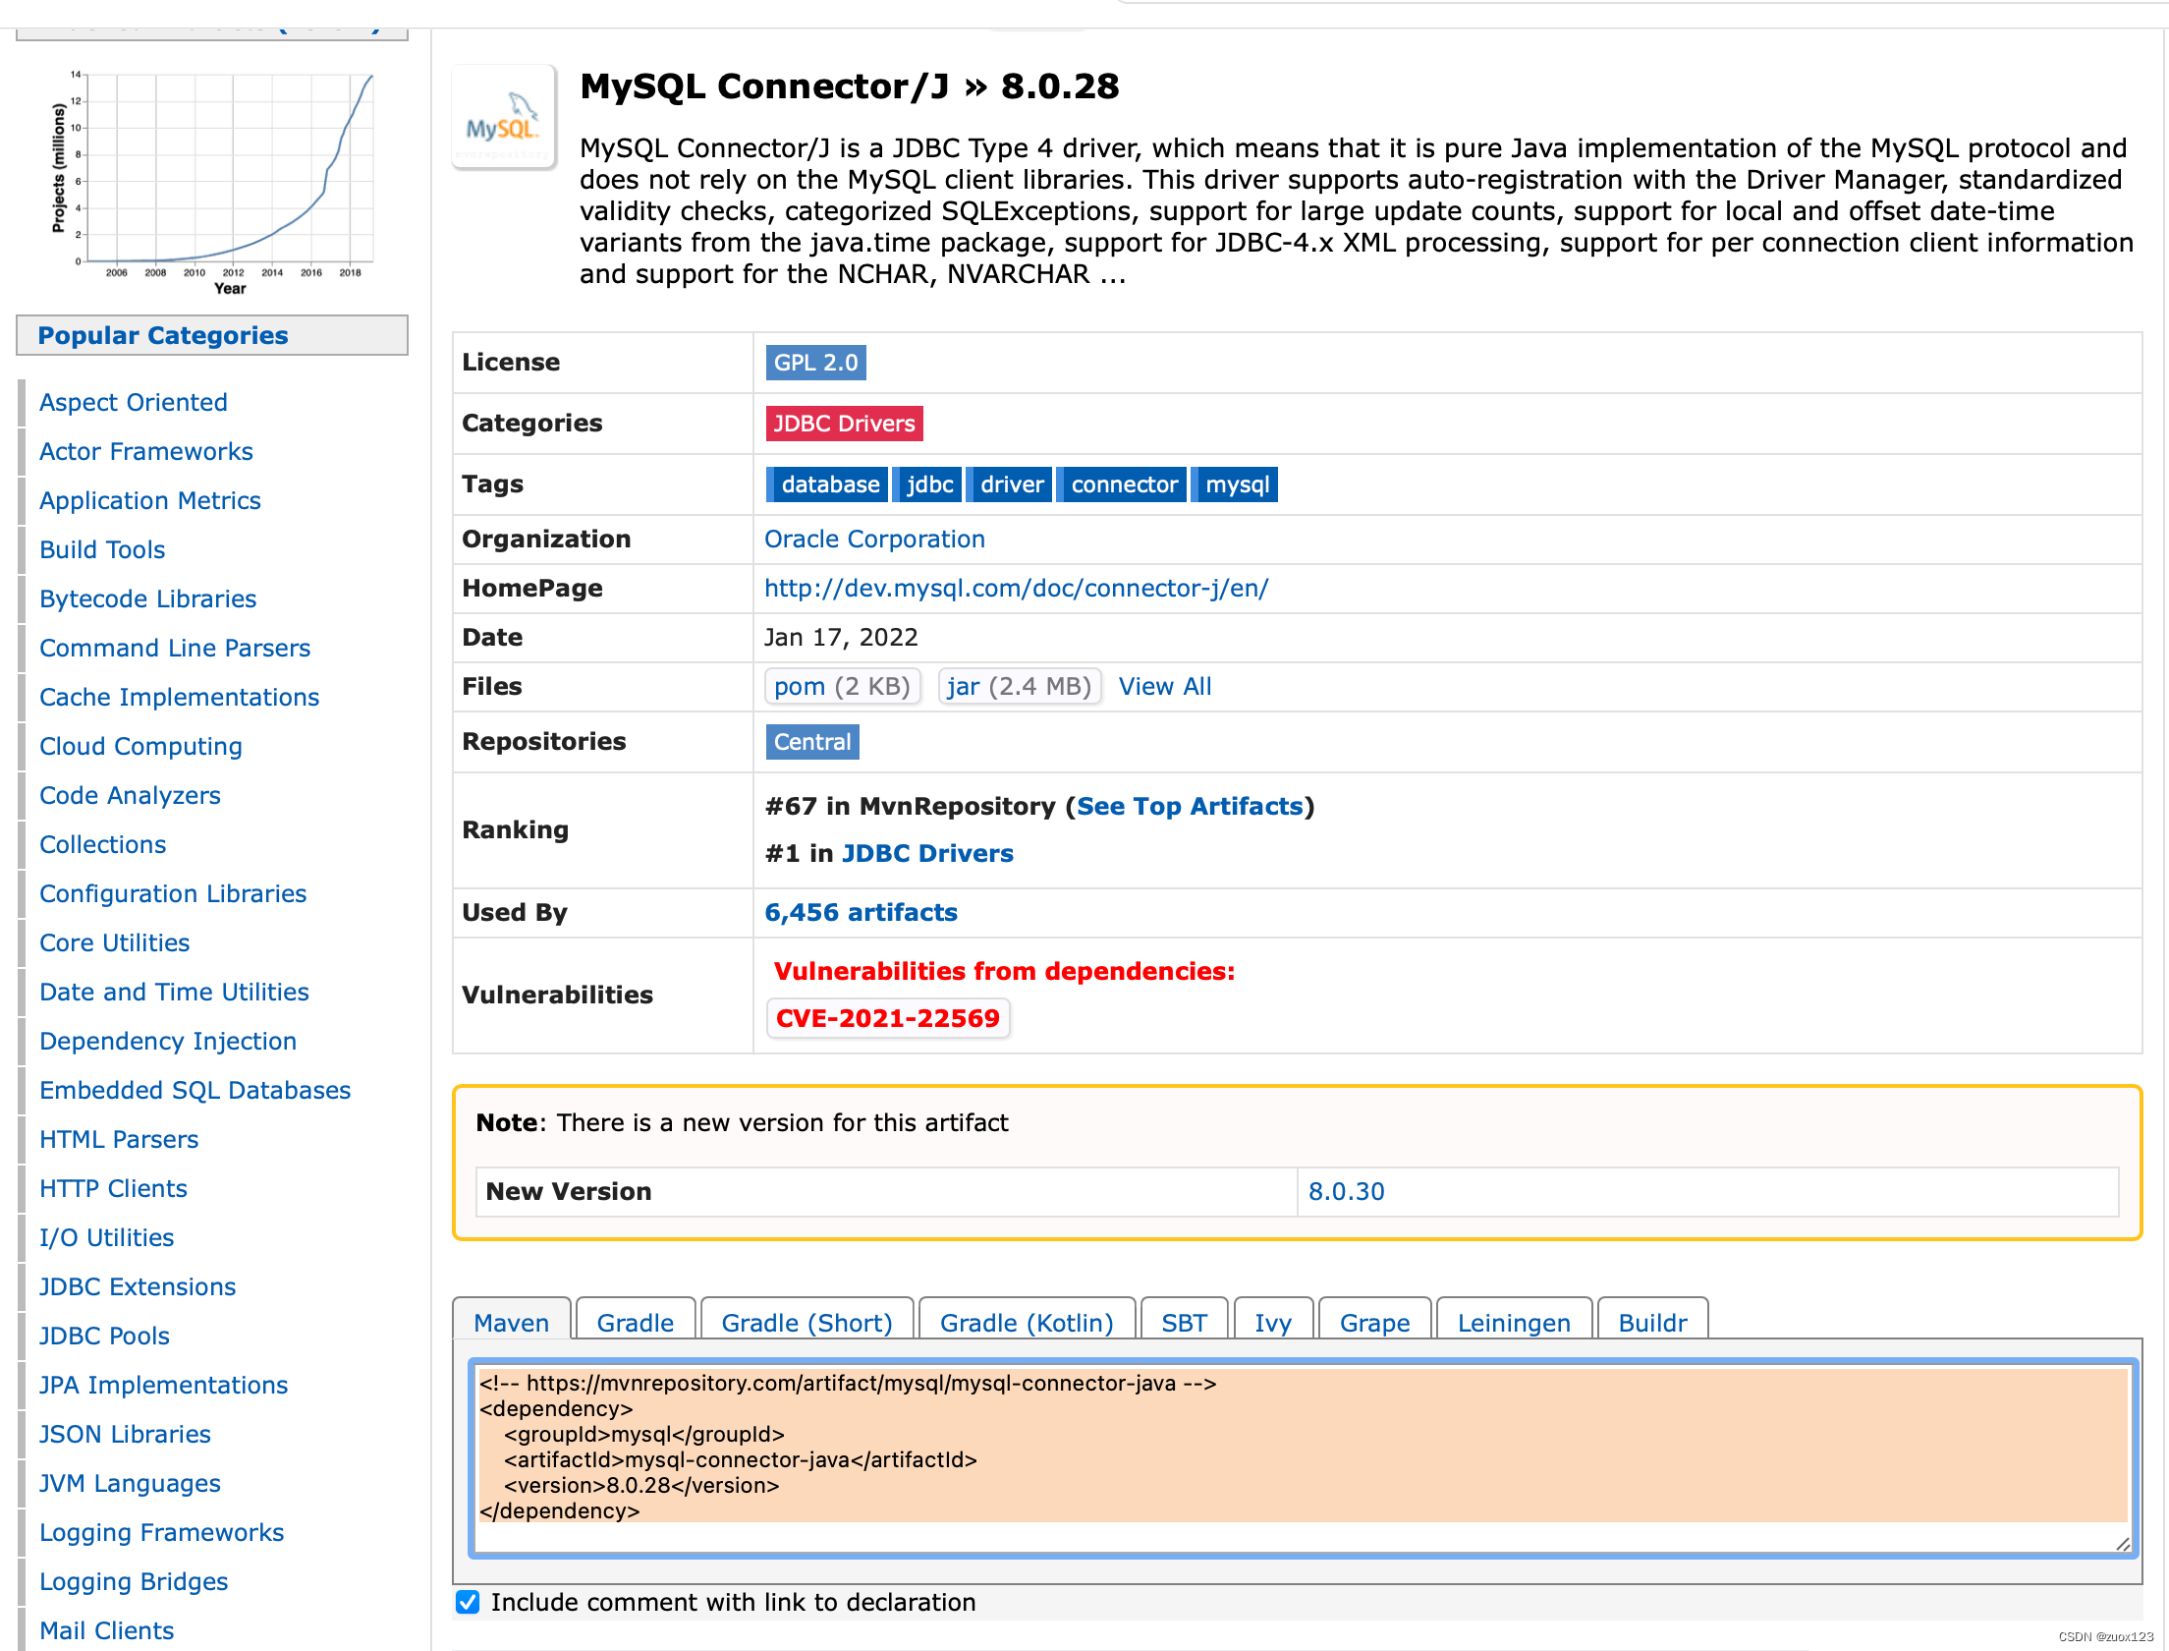Screen dimensions: 2169x1651
Task: Open Command Line Parsers category
Action: point(175,649)
